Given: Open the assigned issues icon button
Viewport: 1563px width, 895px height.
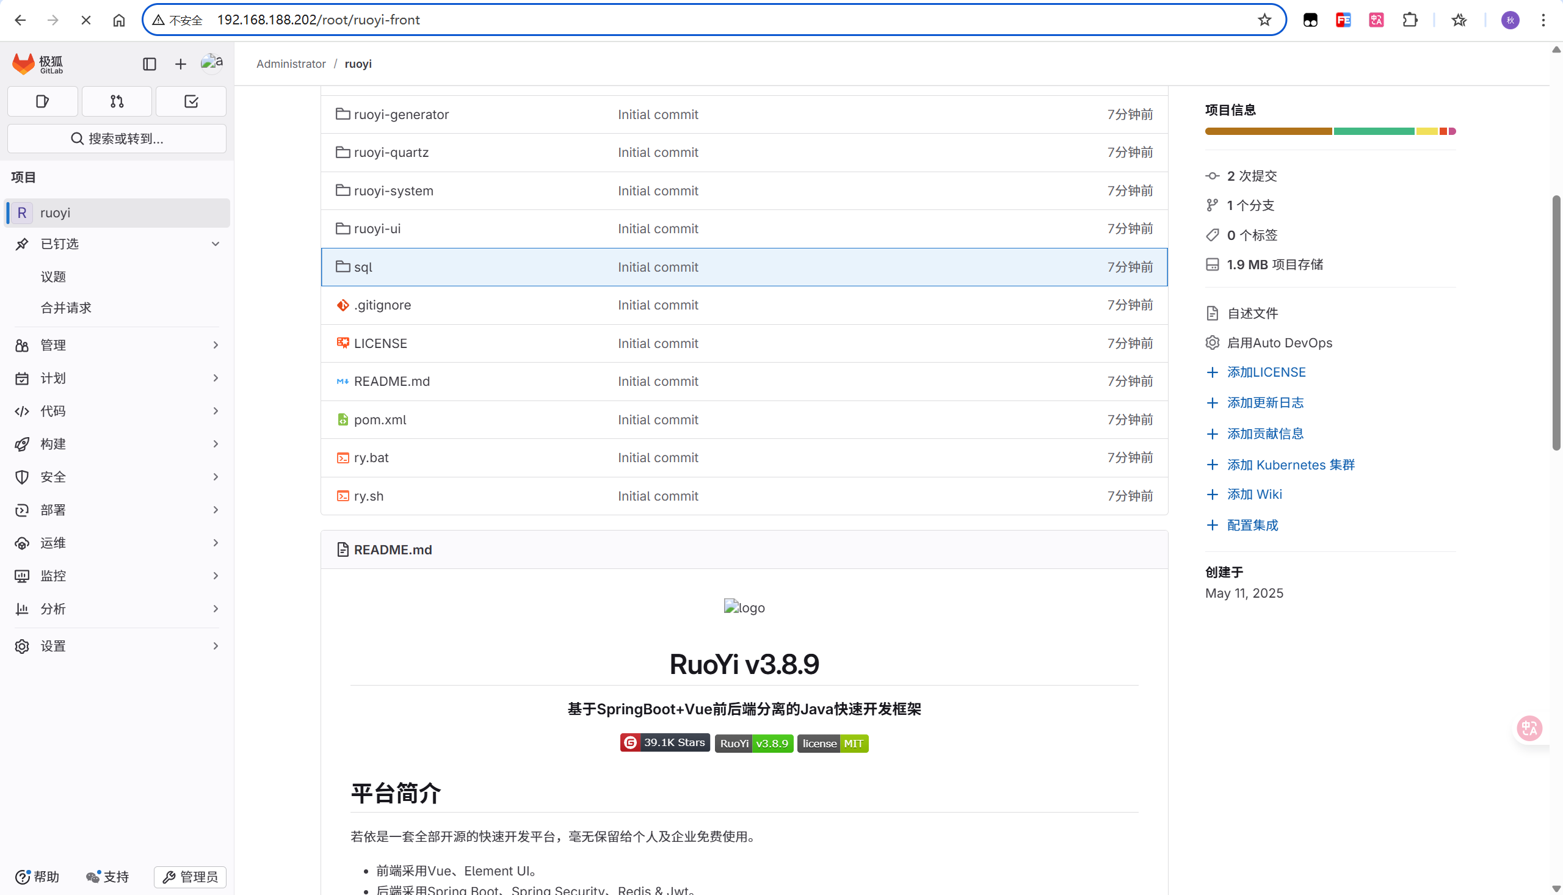Looking at the screenshot, I should click(42, 101).
